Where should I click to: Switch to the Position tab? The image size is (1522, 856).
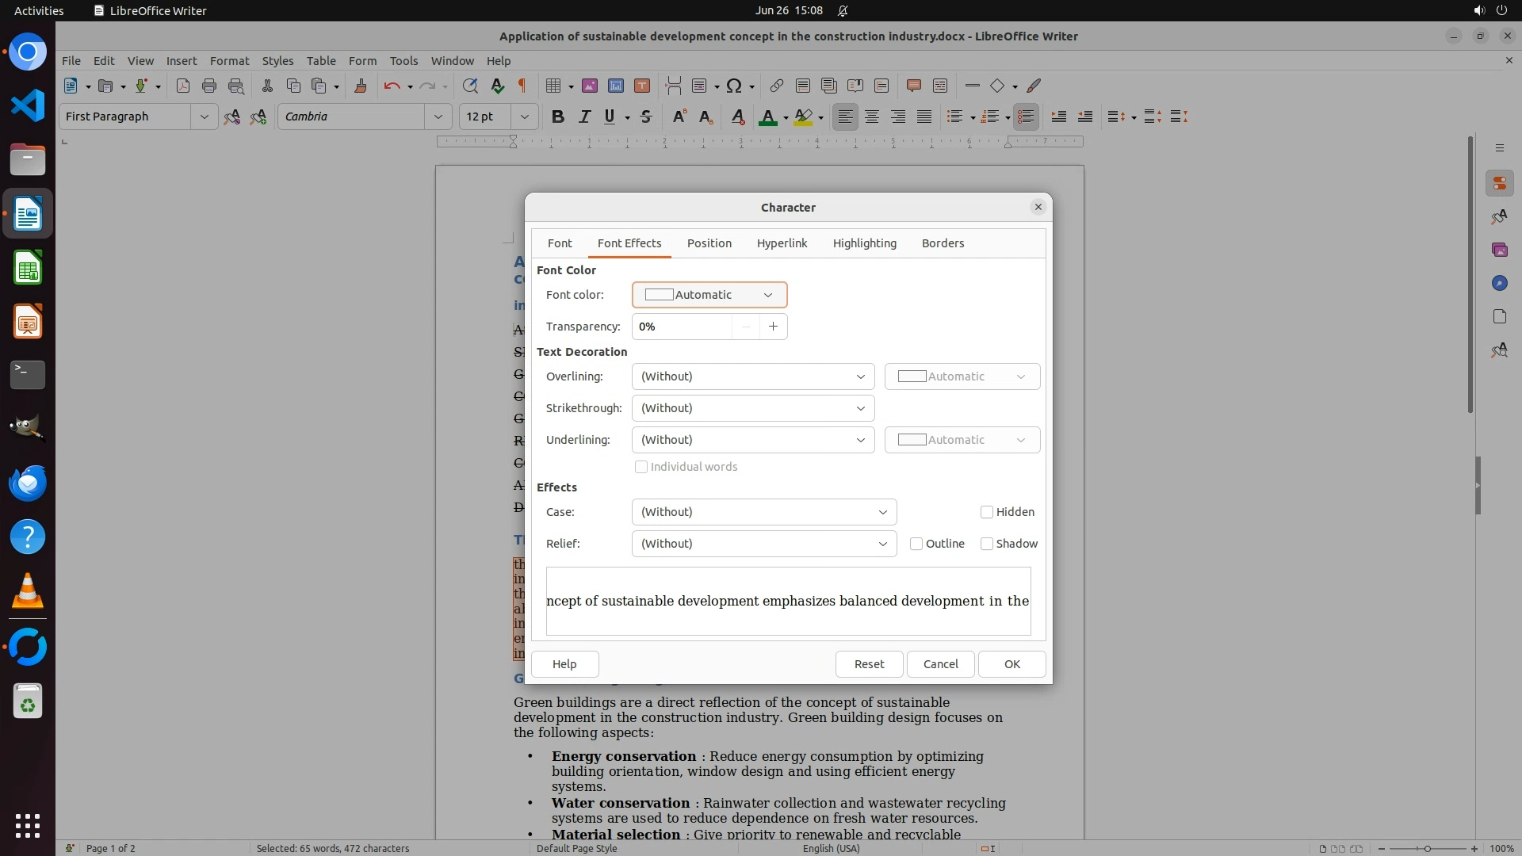pos(709,243)
